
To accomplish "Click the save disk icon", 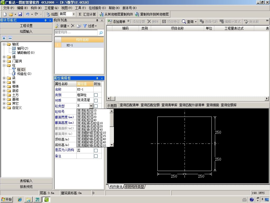I will point(20,14).
